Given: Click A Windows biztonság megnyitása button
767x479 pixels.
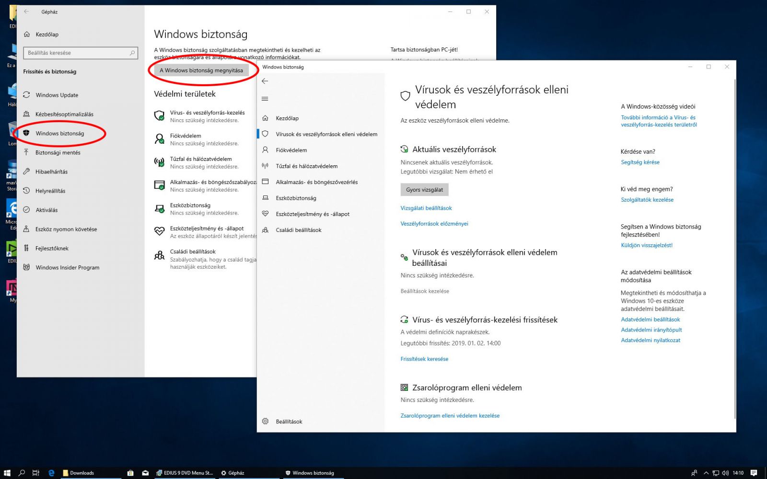Looking at the screenshot, I should pos(201,70).
